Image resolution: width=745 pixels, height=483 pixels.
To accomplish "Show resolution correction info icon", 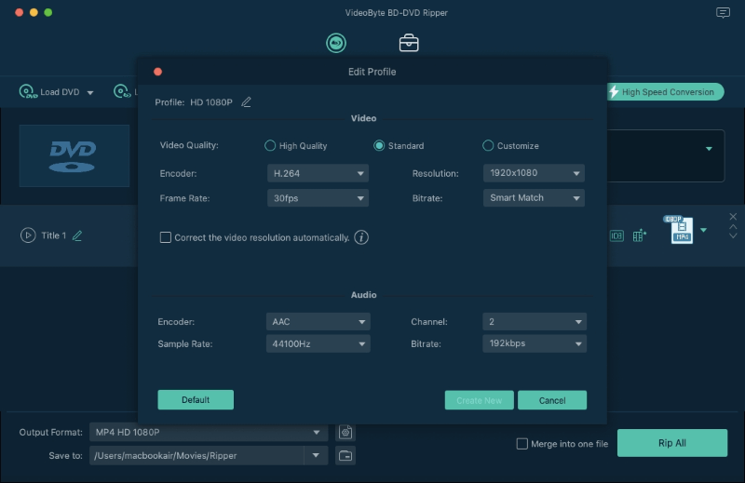I will [361, 237].
